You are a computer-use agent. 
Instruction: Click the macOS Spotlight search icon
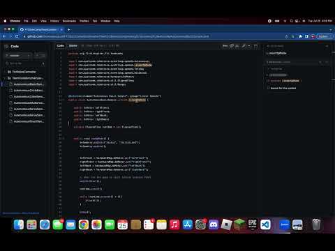291,21
